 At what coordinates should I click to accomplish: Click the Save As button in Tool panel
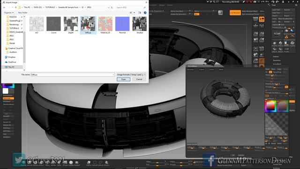(289, 10)
